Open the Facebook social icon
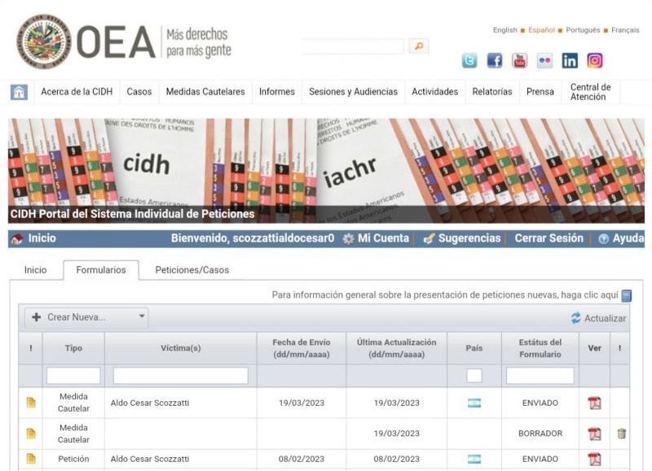This screenshot has height=471, width=652. point(495,60)
